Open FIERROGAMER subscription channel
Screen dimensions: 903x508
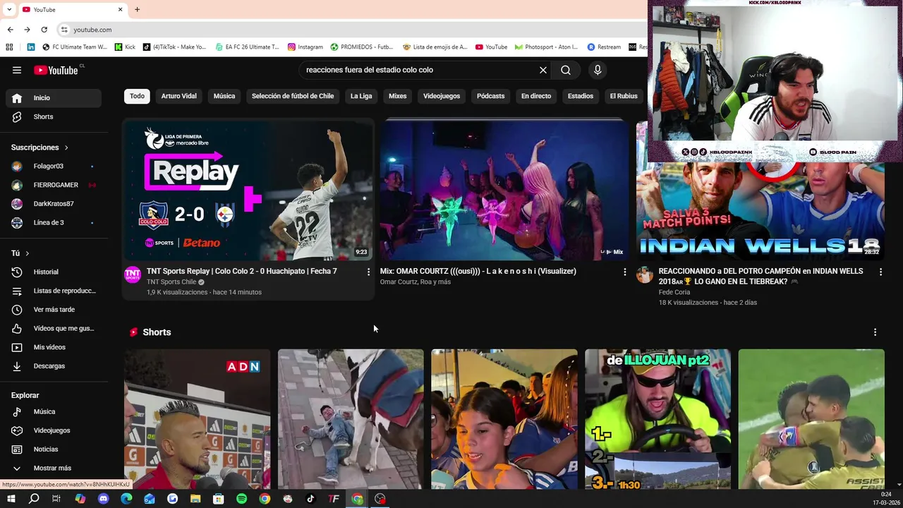point(54,185)
